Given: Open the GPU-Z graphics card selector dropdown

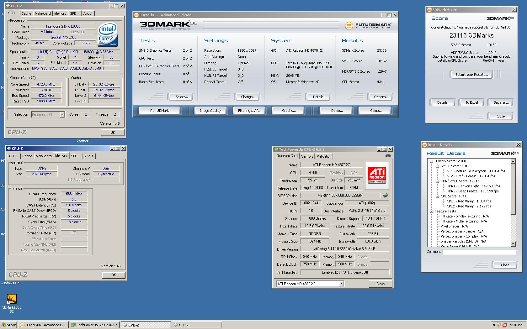Looking at the screenshot, I should tap(342, 284).
